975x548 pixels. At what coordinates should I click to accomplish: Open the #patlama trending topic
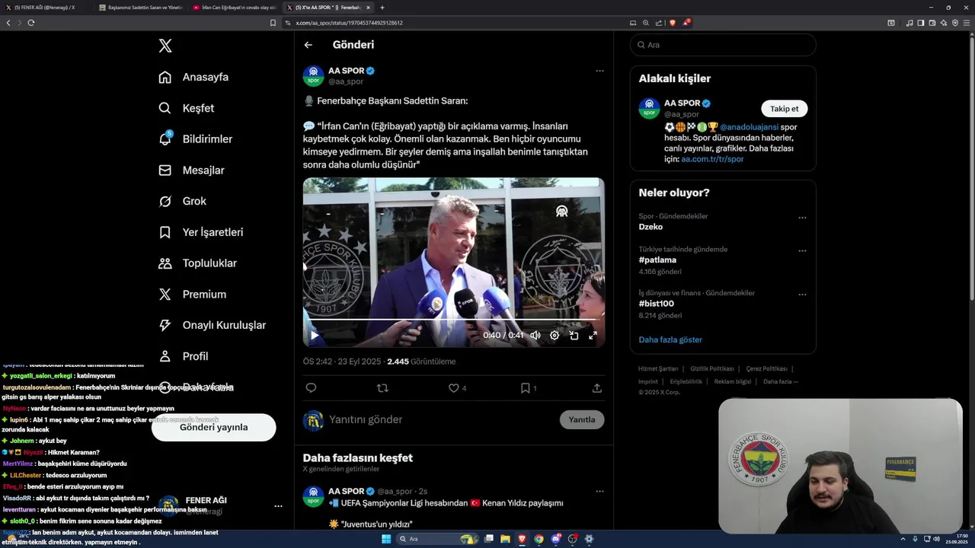coord(657,260)
